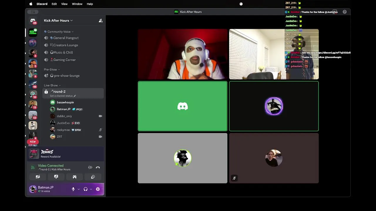This screenshot has height=211, width=376.
Task: Open BatmanJP user profile panel
Action: pyautogui.click(x=46, y=189)
